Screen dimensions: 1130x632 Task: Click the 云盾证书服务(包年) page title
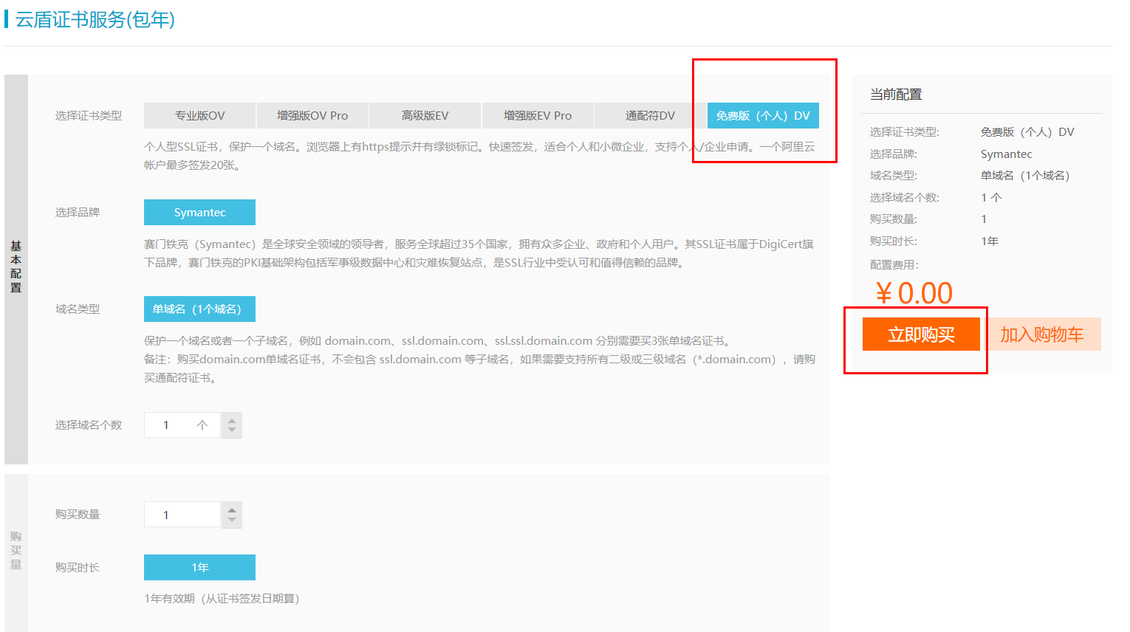(95, 20)
